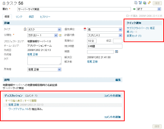
Task: Open the 所有者 dropdown showing 若尾 正樹
Action: 44,70
